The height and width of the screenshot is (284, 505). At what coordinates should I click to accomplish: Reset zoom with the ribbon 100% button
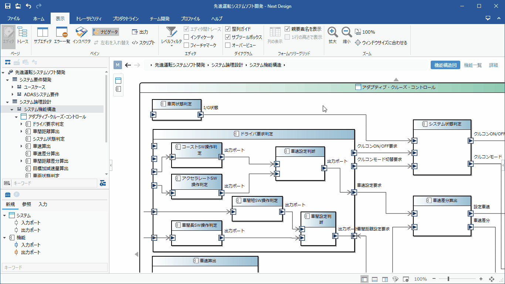point(365,32)
